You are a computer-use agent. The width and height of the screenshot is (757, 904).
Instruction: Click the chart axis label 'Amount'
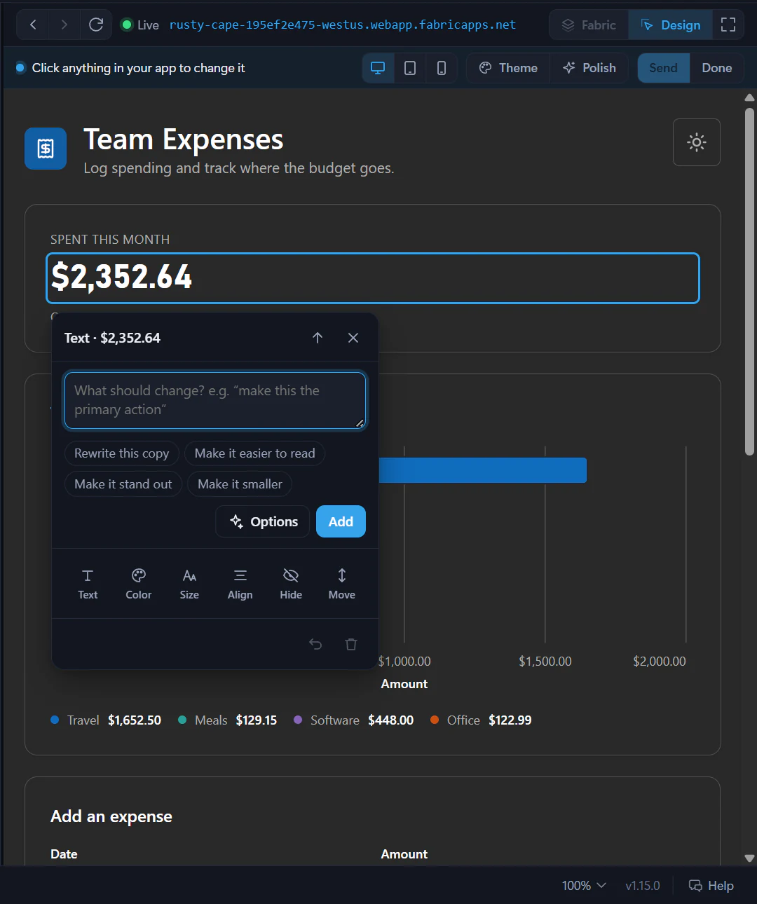click(404, 684)
